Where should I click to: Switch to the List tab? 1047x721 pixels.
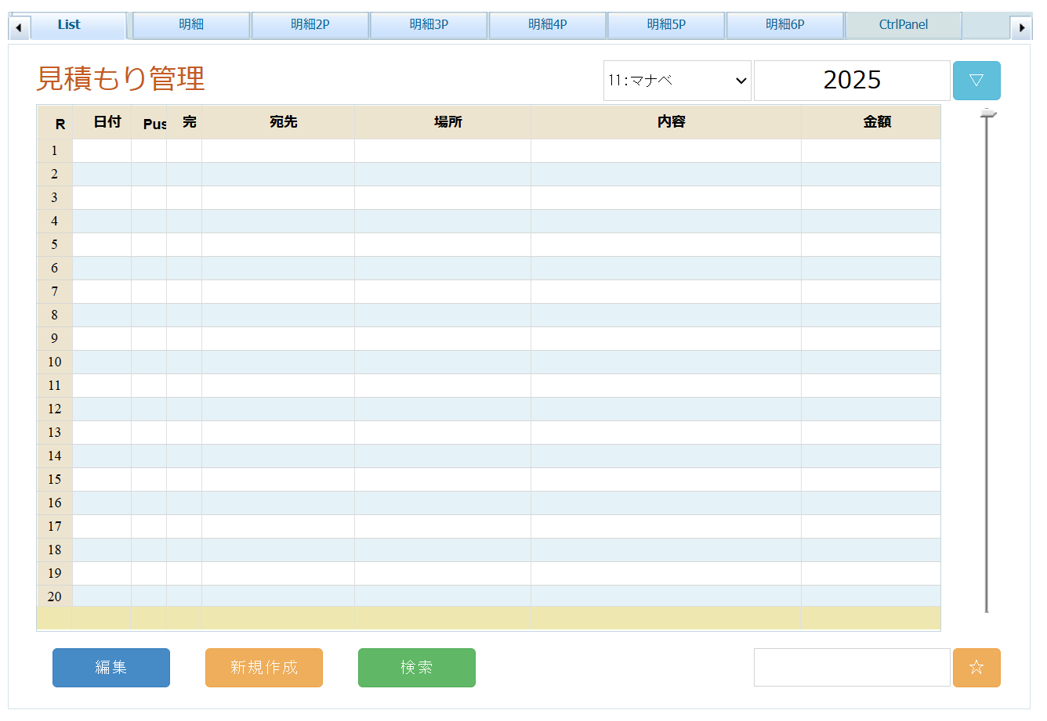click(x=69, y=25)
